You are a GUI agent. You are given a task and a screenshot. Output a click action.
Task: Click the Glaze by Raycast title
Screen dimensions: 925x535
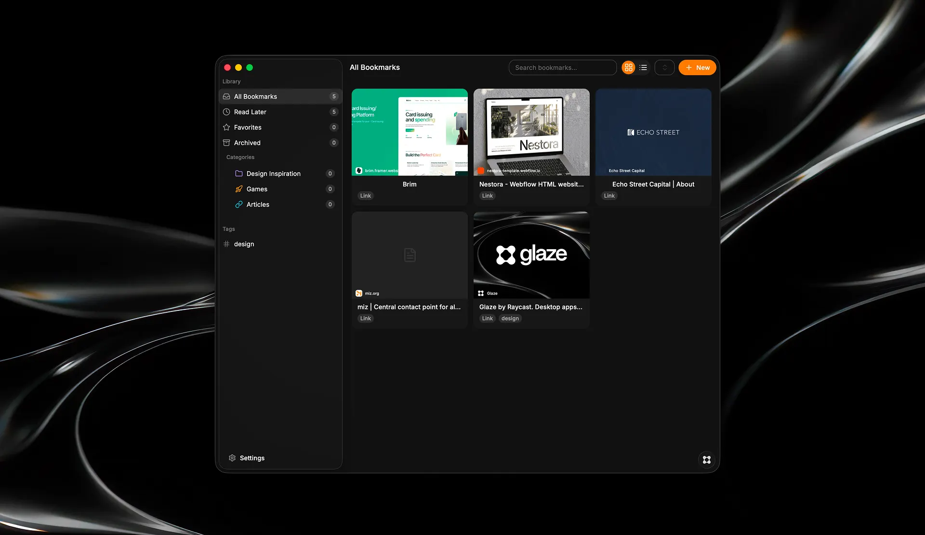531,307
